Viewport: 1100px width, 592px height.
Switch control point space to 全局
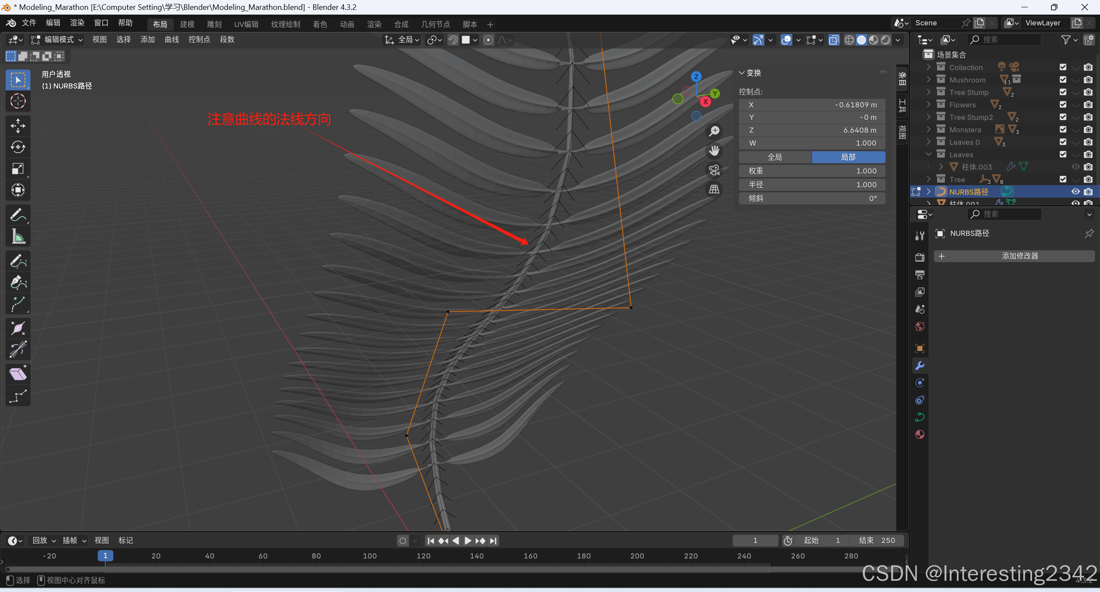click(x=775, y=157)
